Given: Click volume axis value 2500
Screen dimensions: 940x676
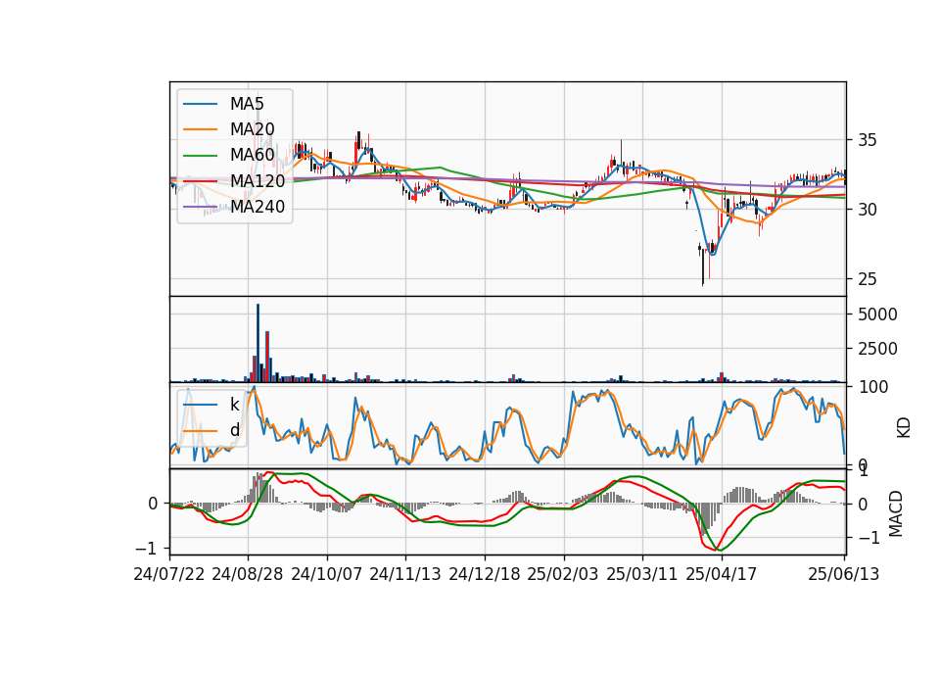Looking at the screenshot, I should pos(877,349).
